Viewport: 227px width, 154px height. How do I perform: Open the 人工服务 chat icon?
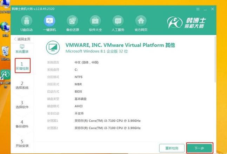click(118, 21)
